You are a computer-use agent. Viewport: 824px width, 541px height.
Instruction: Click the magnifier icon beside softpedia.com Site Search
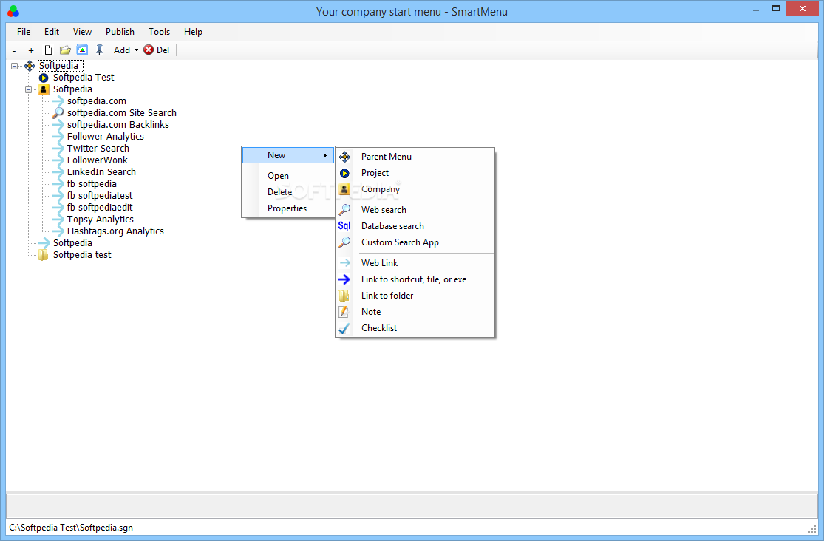(58, 112)
